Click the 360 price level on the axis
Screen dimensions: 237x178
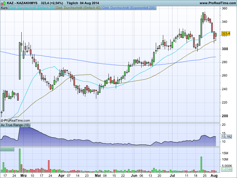225,8
